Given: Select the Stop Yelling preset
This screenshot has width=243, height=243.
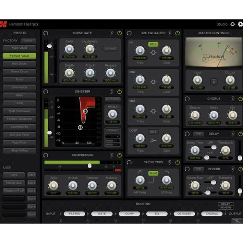Looking at the screenshot, I should point(19,150).
